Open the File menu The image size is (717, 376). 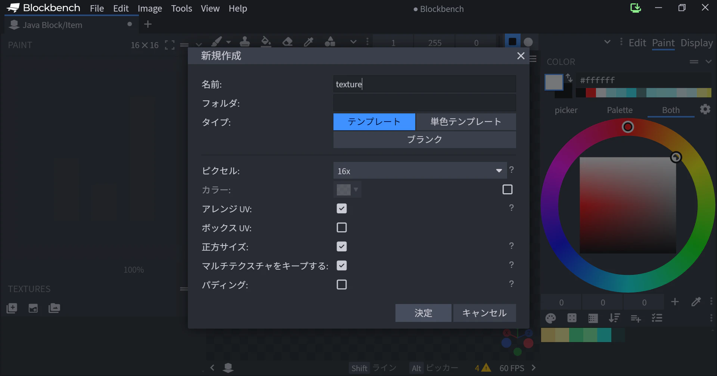pos(97,8)
